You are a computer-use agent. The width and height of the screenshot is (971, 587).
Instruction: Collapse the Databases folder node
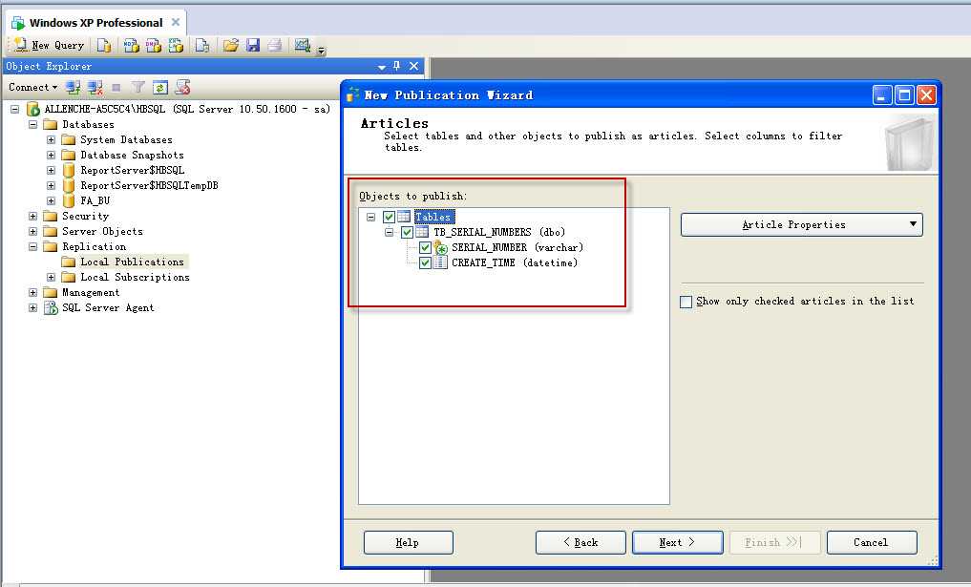coord(32,124)
